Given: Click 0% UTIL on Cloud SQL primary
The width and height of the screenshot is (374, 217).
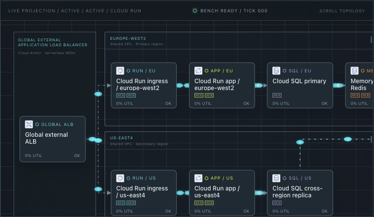Looking at the screenshot, I should coord(281,103).
